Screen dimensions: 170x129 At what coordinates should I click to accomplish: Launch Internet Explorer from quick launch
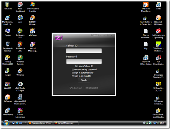(x=17, y=123)
